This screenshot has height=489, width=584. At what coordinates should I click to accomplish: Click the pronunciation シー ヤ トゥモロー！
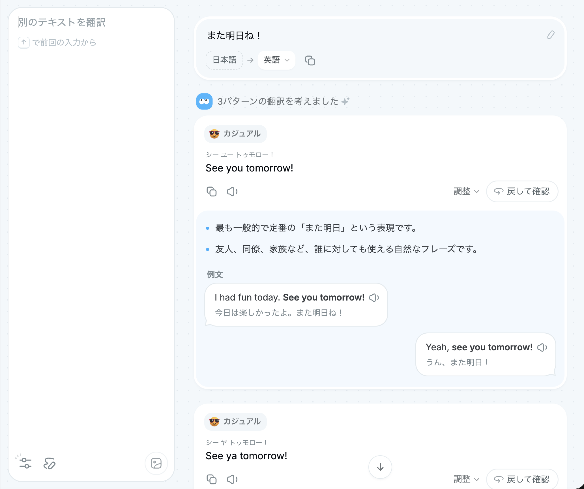tap(237, 443)
